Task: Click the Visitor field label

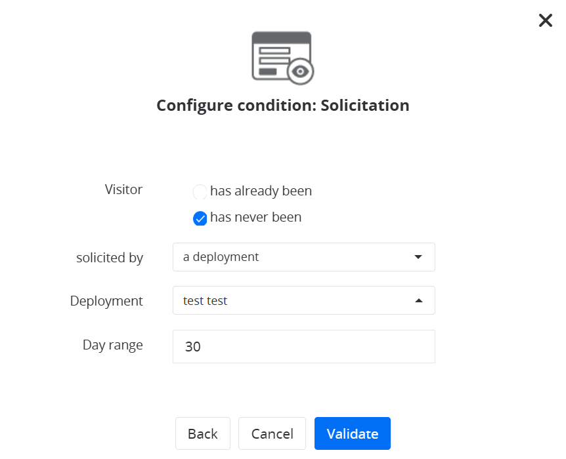Action: point(123,190)
